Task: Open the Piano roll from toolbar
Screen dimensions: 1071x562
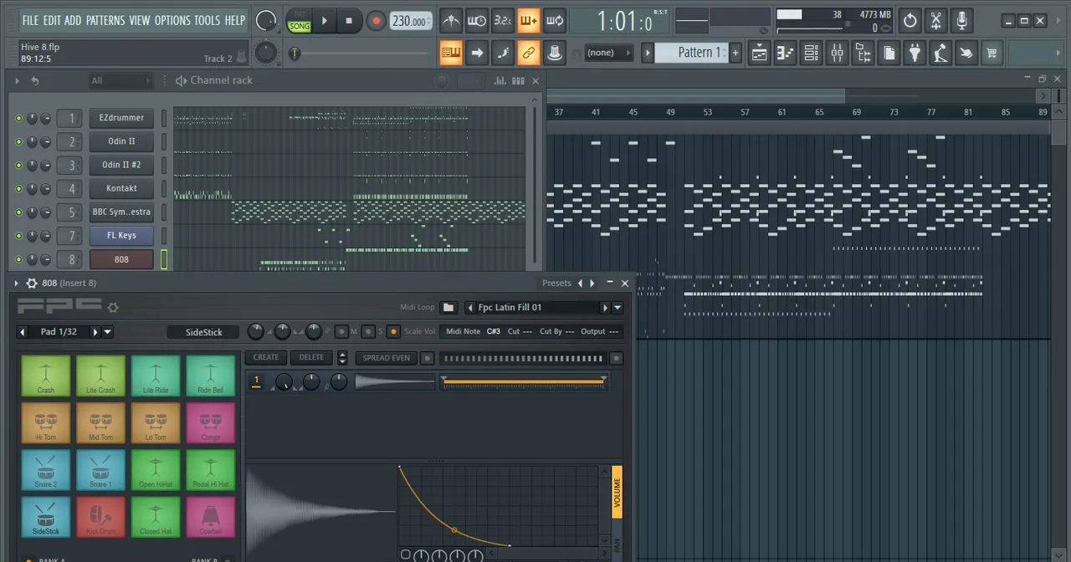Action: pyautogui.click(x=785, y=53)
